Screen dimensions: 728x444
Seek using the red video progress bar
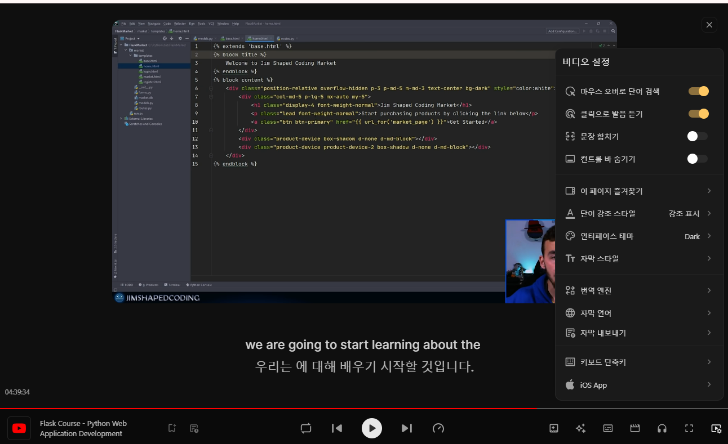coord(364,409)
